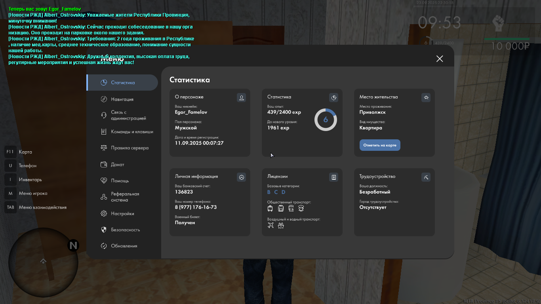Open the Связь с администрацией menu item

click(122, 115)
